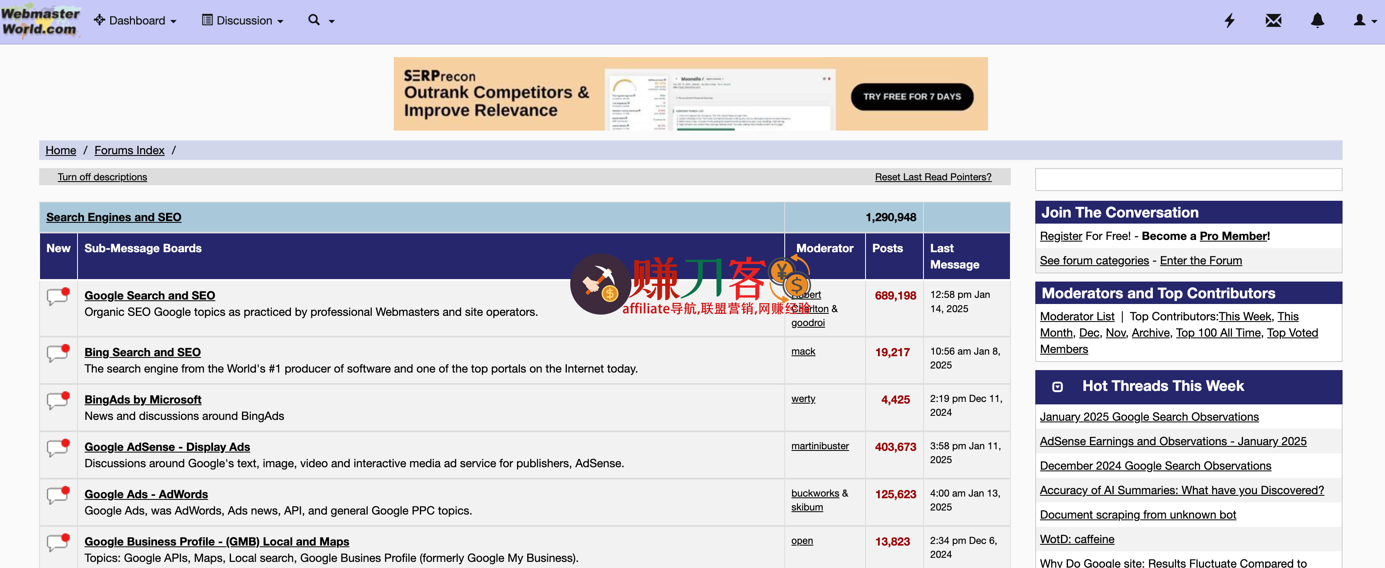Click new-posts bubble icon for Google Search and SEO
Image resolution: width=1385 pixels, height=568 pixels.
coord(58,296)
